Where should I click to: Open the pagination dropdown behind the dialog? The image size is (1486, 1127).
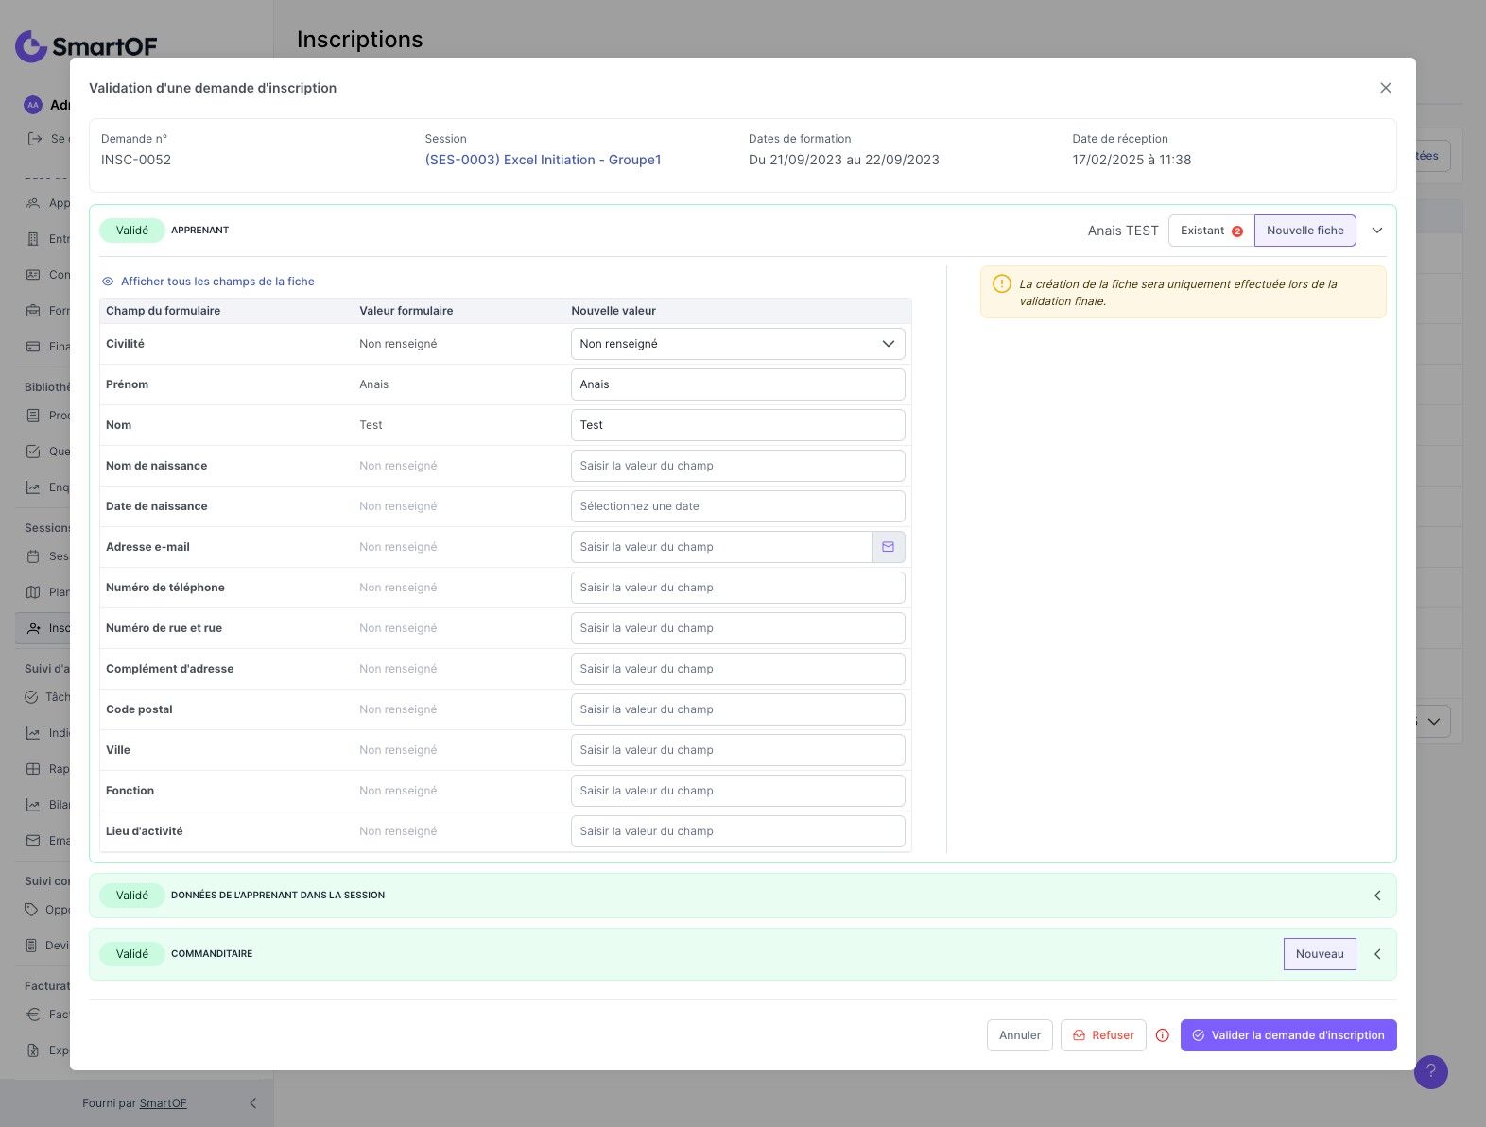[1433, 722]
